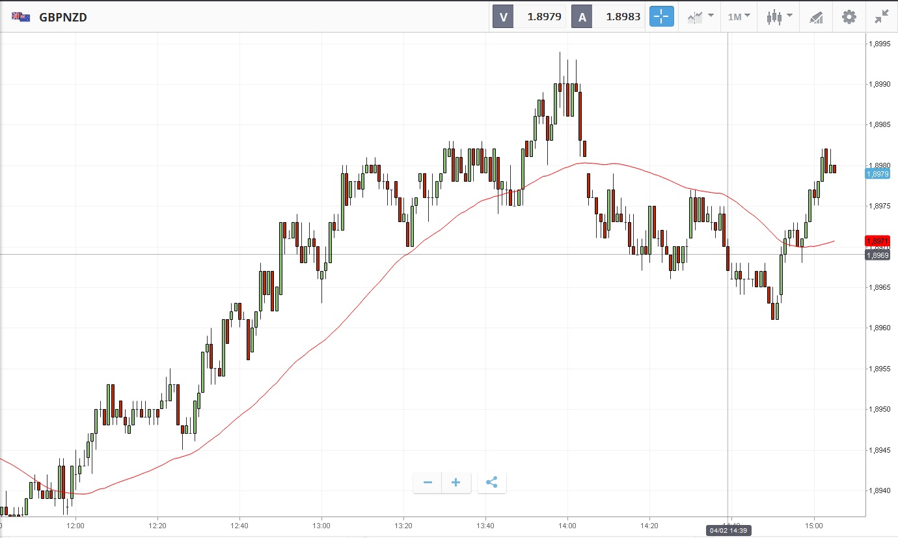Click the blue 1,8979 current price label
The height and width of the screenshot is (538, 898).
878,173
